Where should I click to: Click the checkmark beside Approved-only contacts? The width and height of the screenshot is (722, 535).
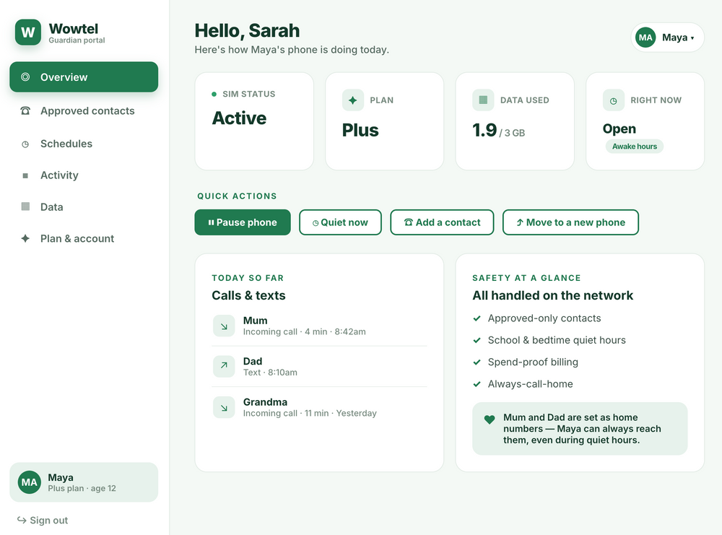(x=477, y=318)
